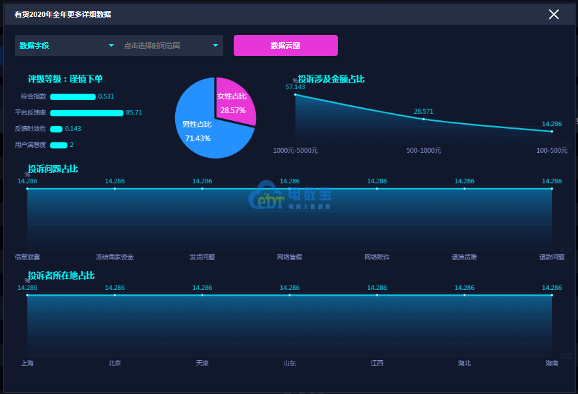The image size is (578, 394).
Task: Click the 北京 axis label
Action: tap(115, 363)
